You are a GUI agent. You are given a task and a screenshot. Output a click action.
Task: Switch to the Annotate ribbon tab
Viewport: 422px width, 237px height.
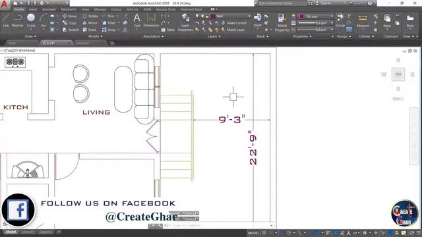49,9
